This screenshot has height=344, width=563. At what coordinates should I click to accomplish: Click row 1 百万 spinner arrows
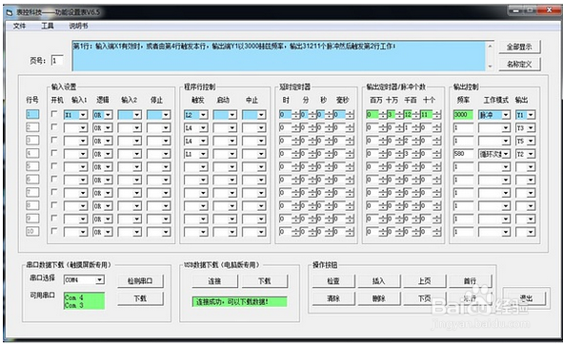pos(383,115)
